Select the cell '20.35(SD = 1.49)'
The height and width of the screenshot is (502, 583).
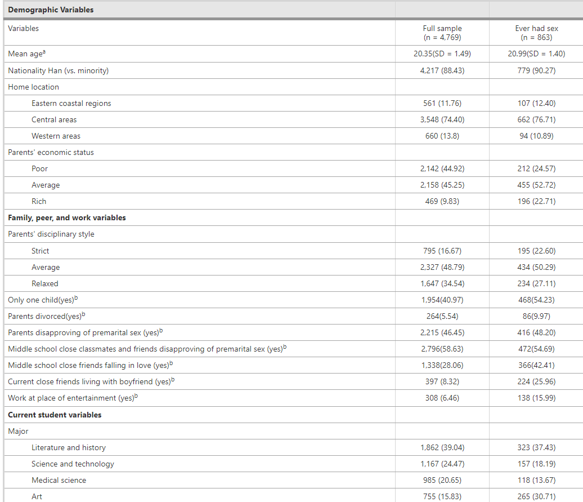[442, 54]
